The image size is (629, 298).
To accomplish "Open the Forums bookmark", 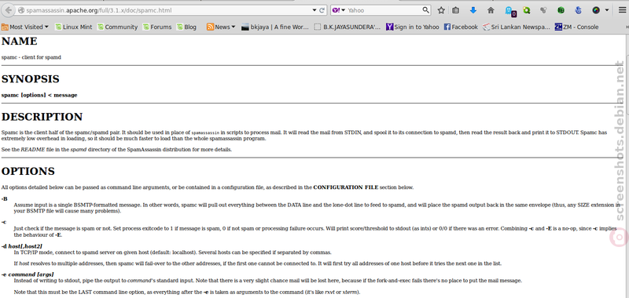I will coord(157,27).
